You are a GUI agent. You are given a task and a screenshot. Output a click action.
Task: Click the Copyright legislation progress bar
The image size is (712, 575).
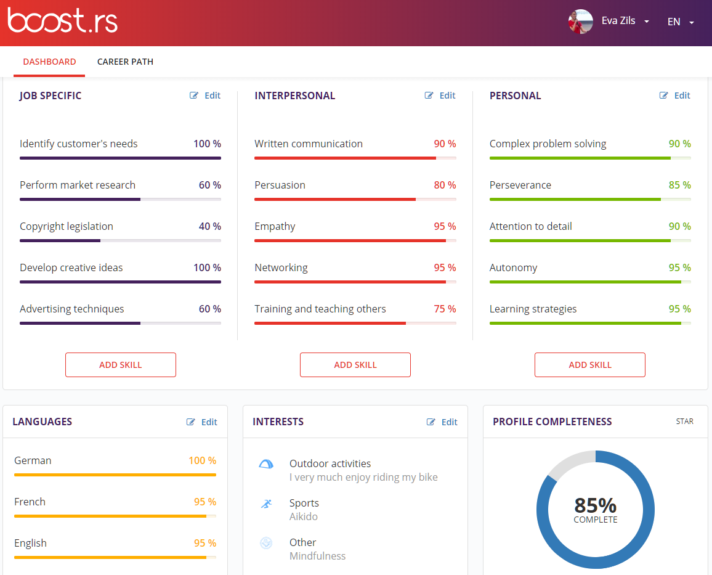(x=120, y=240)
